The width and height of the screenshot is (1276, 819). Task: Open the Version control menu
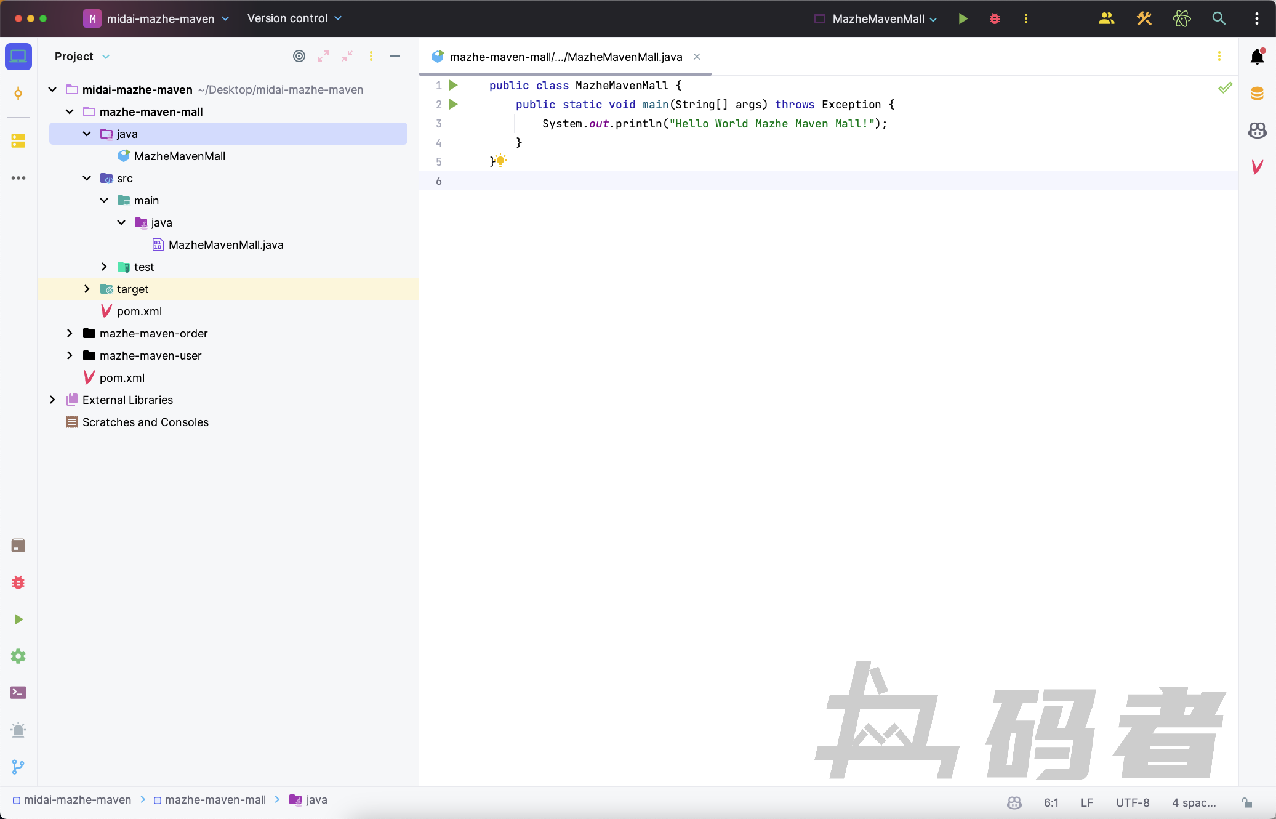pos(294,18)
